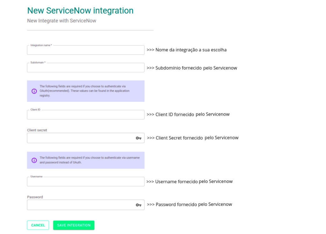Click the OAuth recommended notice text
Viewport: 326px width, 234px height.
coord(84,91)
